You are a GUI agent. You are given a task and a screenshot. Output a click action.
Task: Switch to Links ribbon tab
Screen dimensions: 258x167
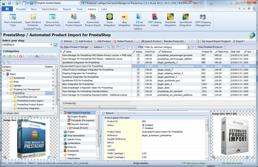104,9
